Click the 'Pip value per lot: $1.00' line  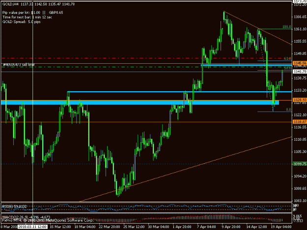point(21,13)
